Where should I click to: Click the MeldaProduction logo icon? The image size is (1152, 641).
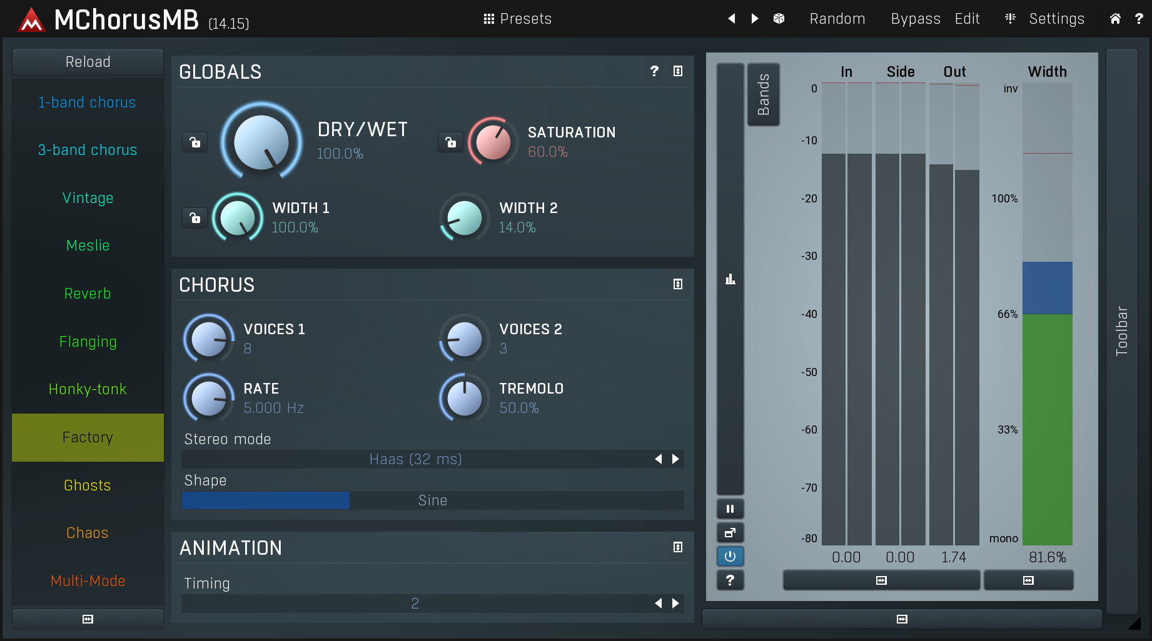click(31, 20)
